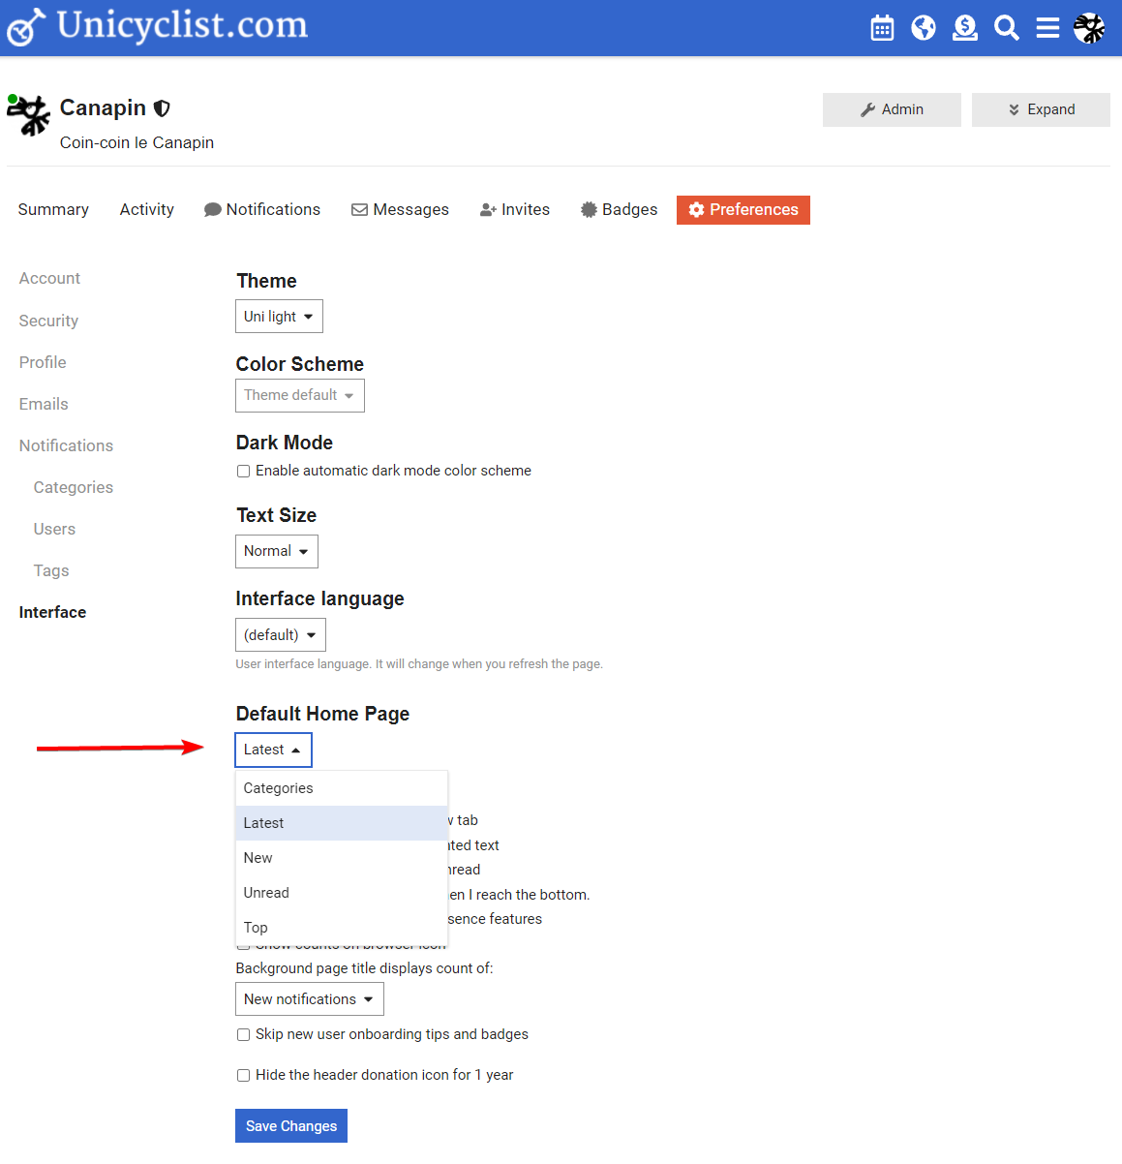Enable automatic dark mode color scheme
Screen dimensions: 1122x1164
244,472
